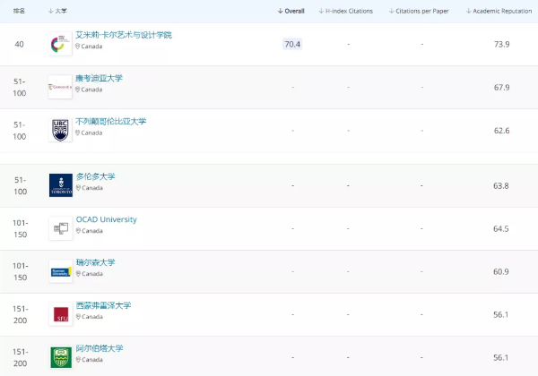Open 不列颠哥伦比亚大学 link
The height and width of the screenshot is (376, 538).
(110, 121)
